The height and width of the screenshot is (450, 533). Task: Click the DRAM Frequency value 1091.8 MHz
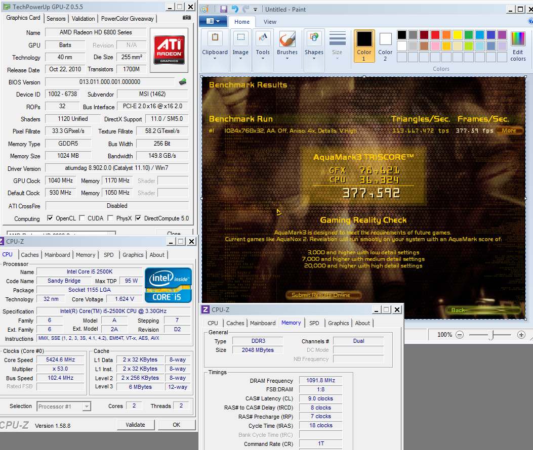[320, 380]
